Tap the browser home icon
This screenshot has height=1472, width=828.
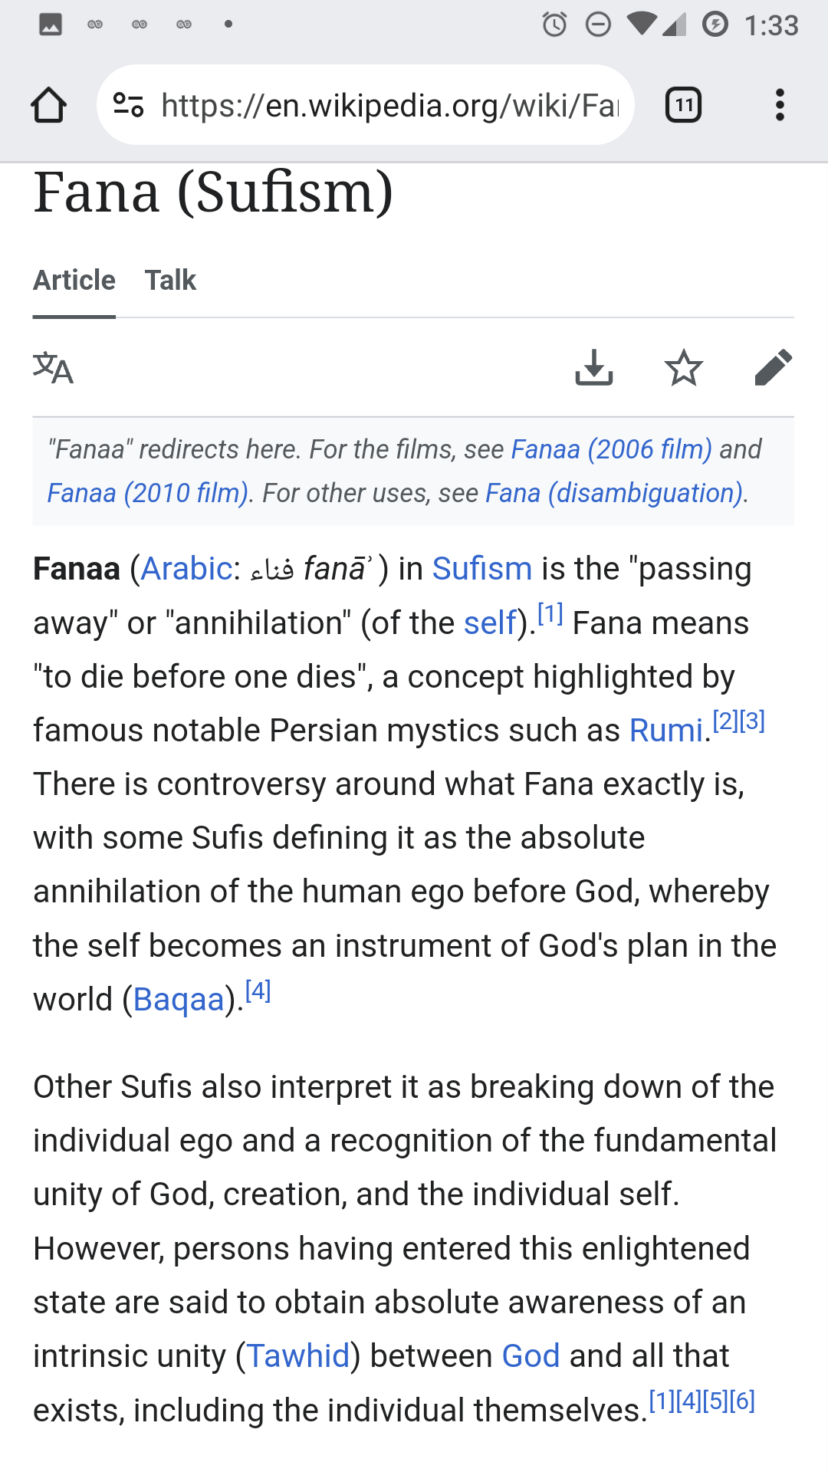(48, 105)
